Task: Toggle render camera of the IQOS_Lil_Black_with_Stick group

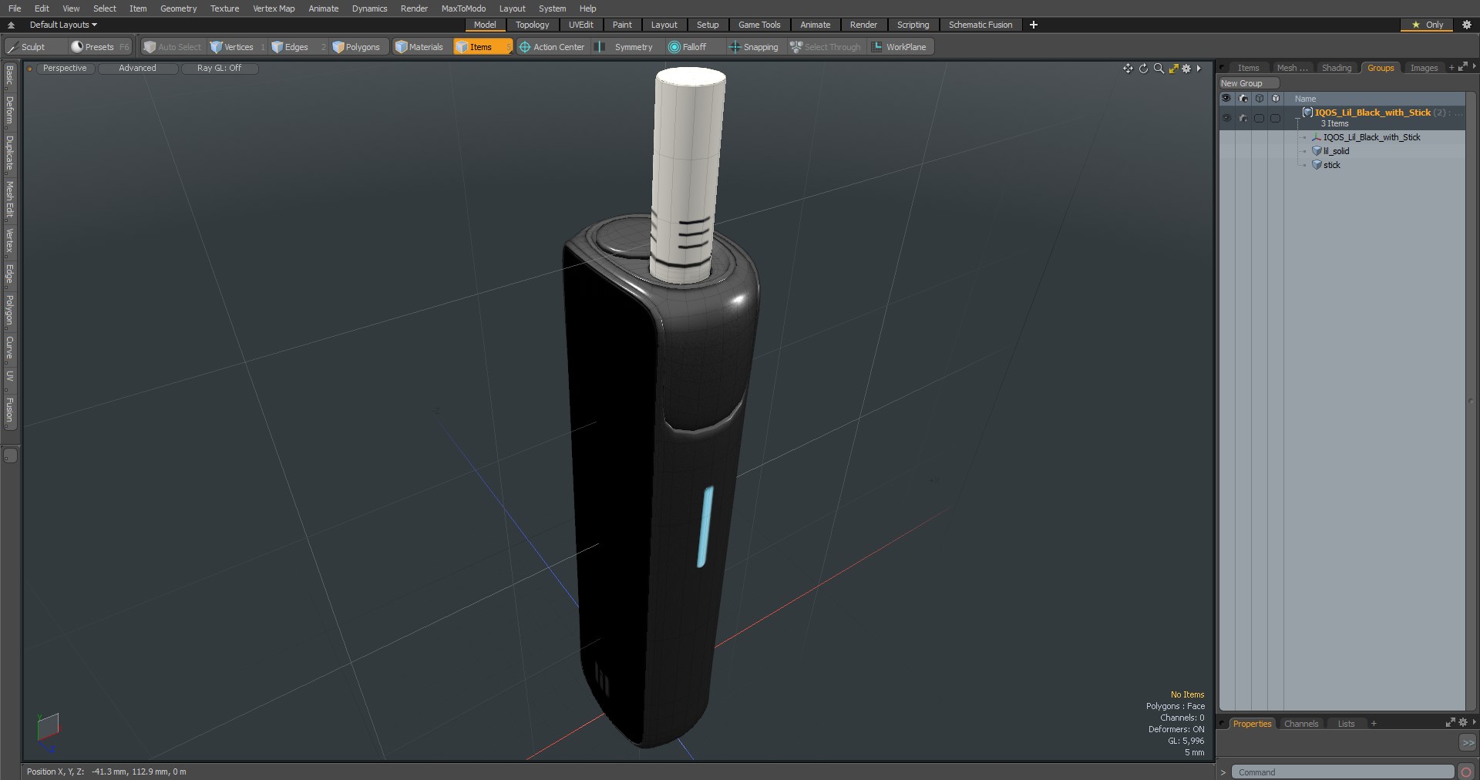Action: click(x=1243, y=118)
